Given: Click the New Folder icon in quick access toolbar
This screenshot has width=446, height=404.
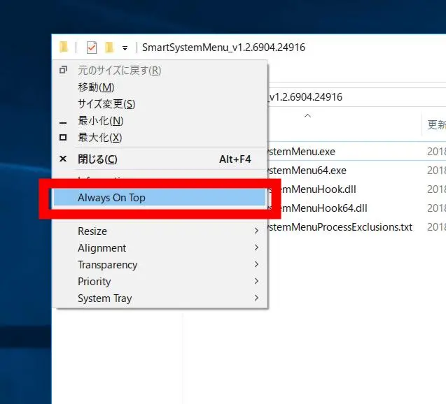Looking at the screenshot, I should pyautogui.click(x=109, y=47).
